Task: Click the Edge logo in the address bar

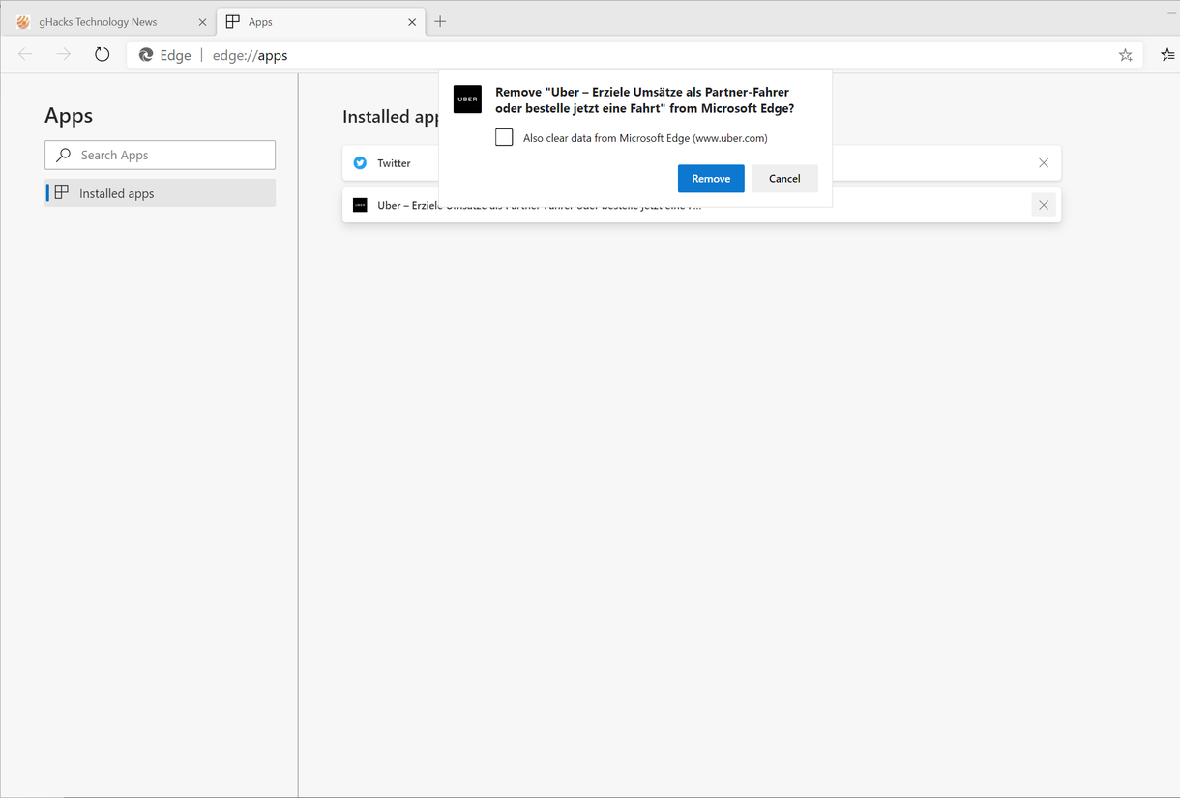Action: click(x=146, y=55)
